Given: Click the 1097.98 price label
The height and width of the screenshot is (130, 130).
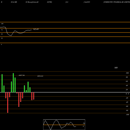Looking at the screenshot, I should point(22,75).
